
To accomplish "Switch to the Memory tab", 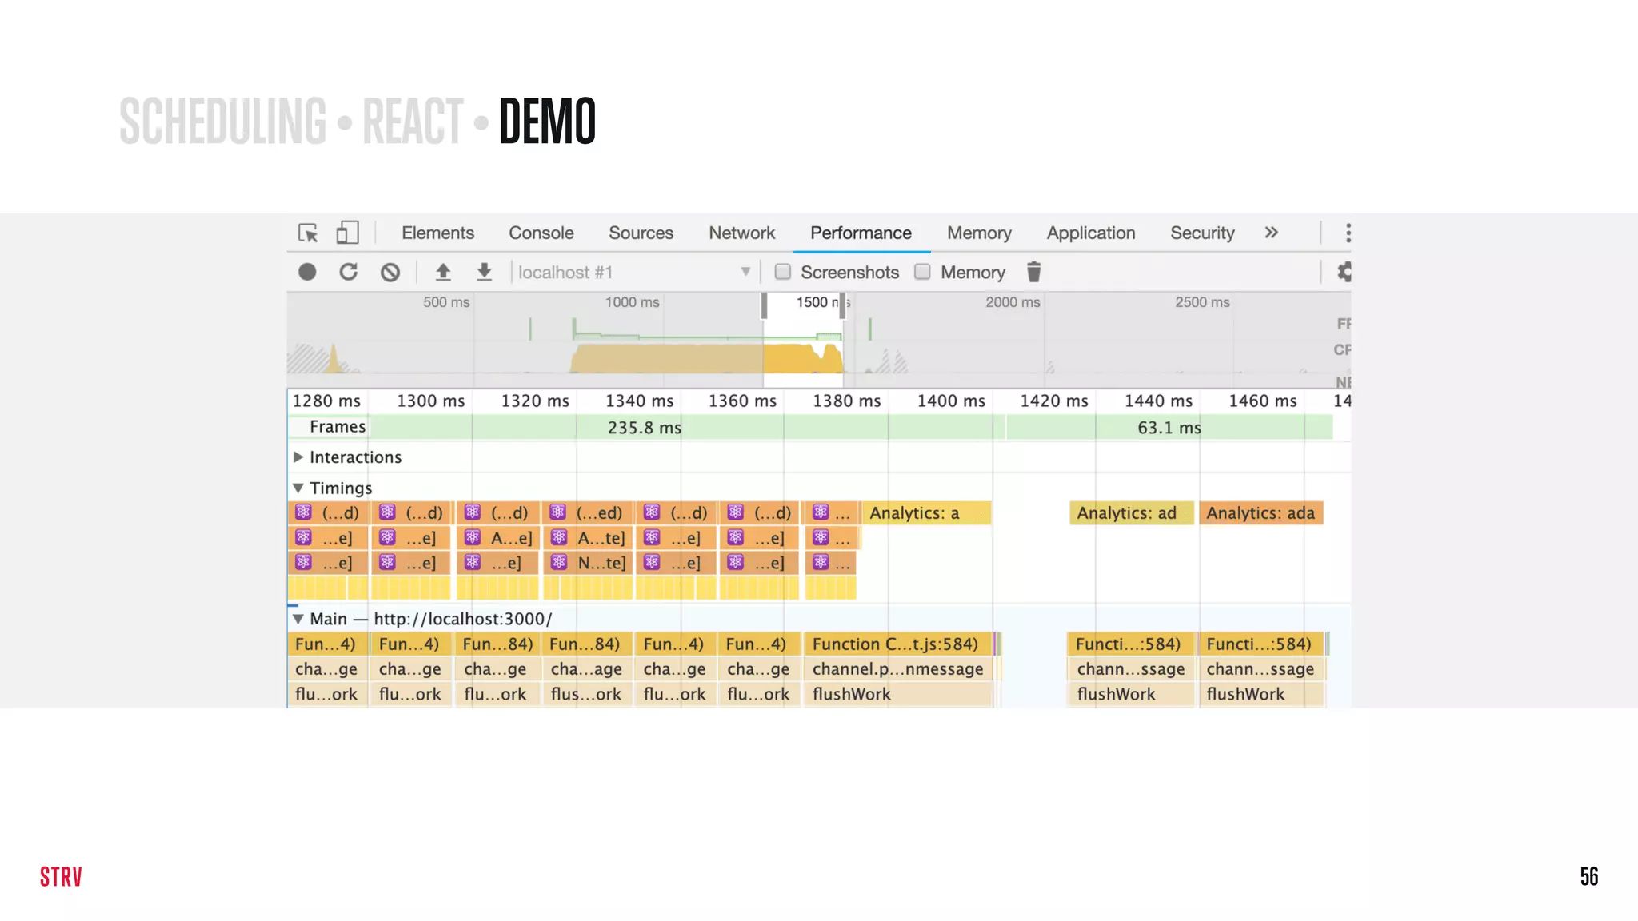I will 979,233.
